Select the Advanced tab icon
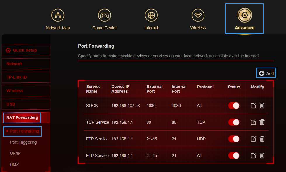The height and width of the screenshot is (172, 286). tap(244, 15)
